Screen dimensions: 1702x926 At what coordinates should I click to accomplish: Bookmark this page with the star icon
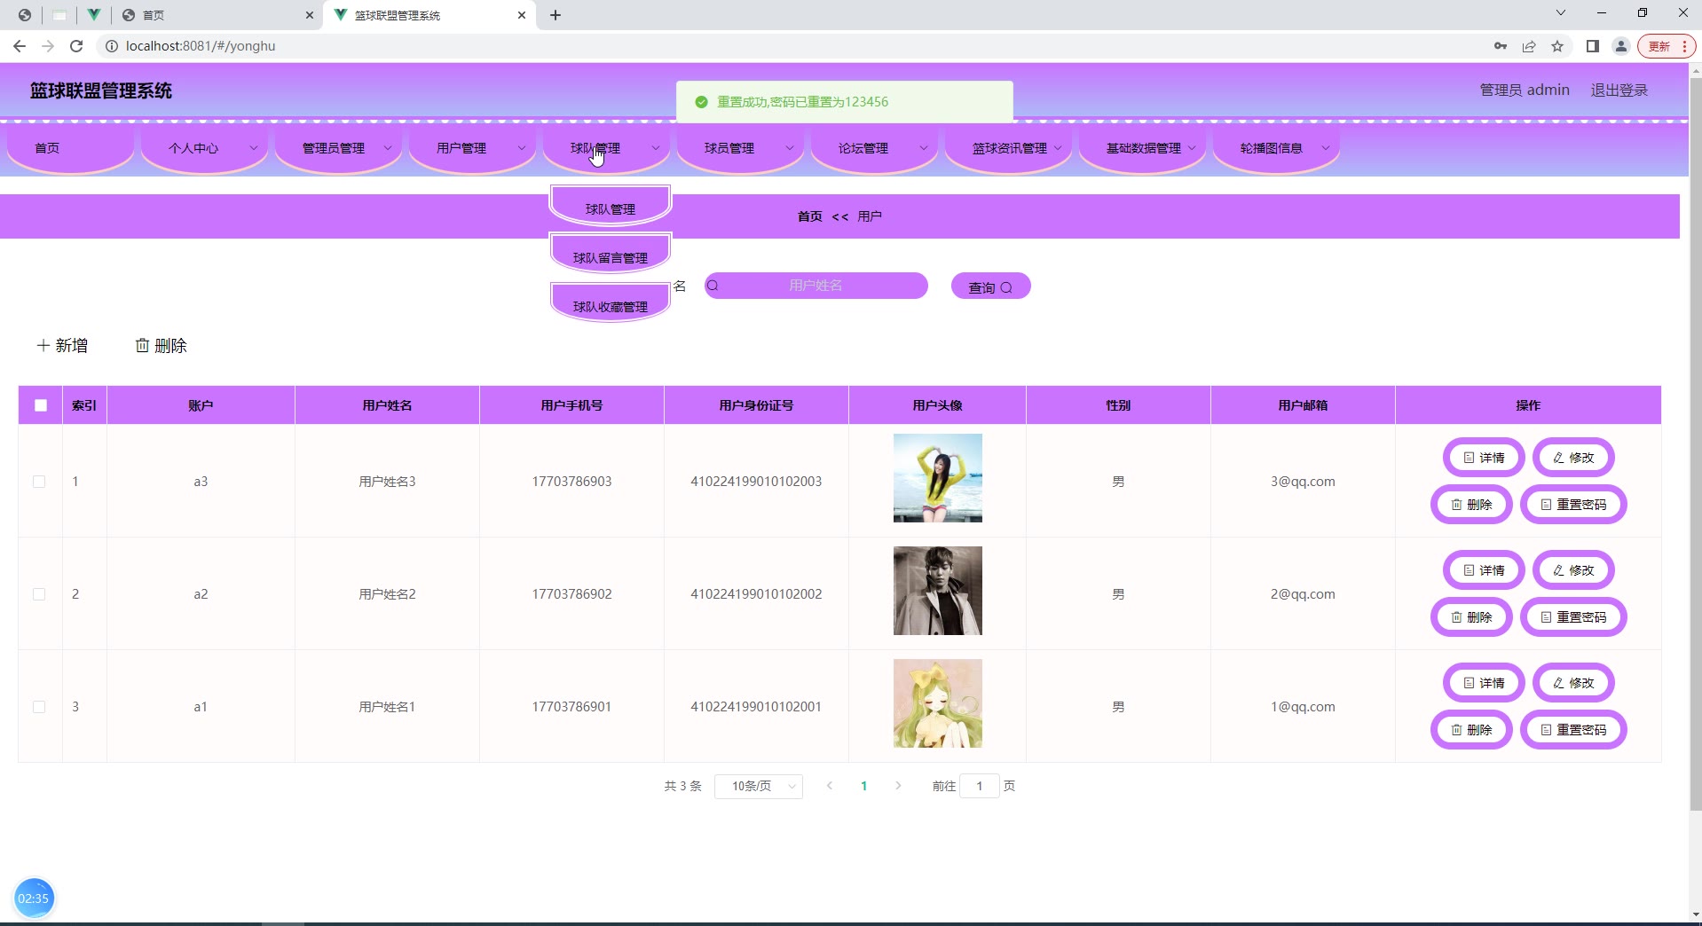click(1557, 46)
